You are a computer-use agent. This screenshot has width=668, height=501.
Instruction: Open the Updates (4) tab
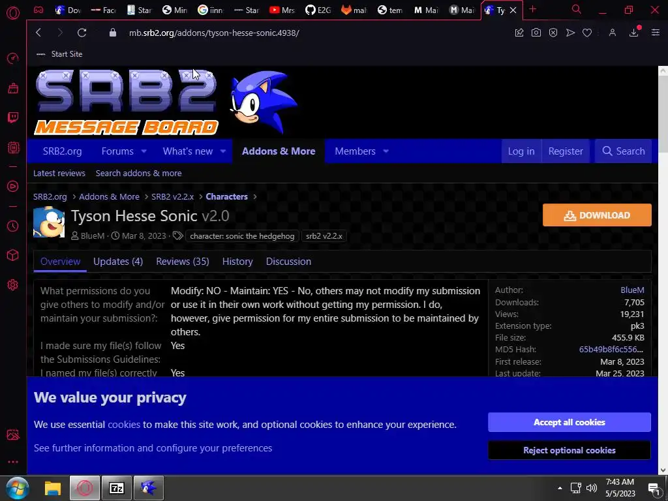coord(118,262)
